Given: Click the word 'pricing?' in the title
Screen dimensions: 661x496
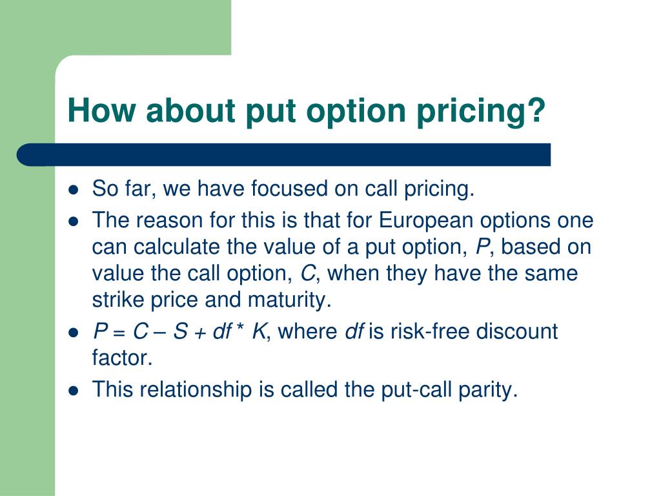Looking at the screenshot, I should [481, 112].
